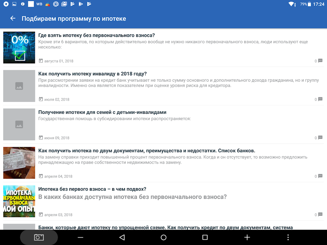Open the navigation bar three-dot menu

click(288, 237)
